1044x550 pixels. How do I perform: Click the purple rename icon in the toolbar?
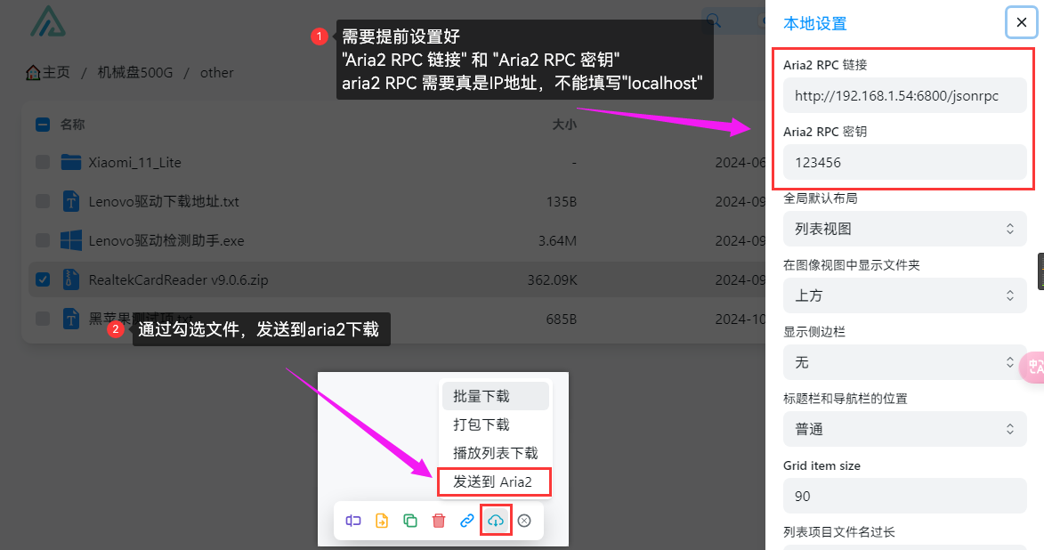coord(352,521)
